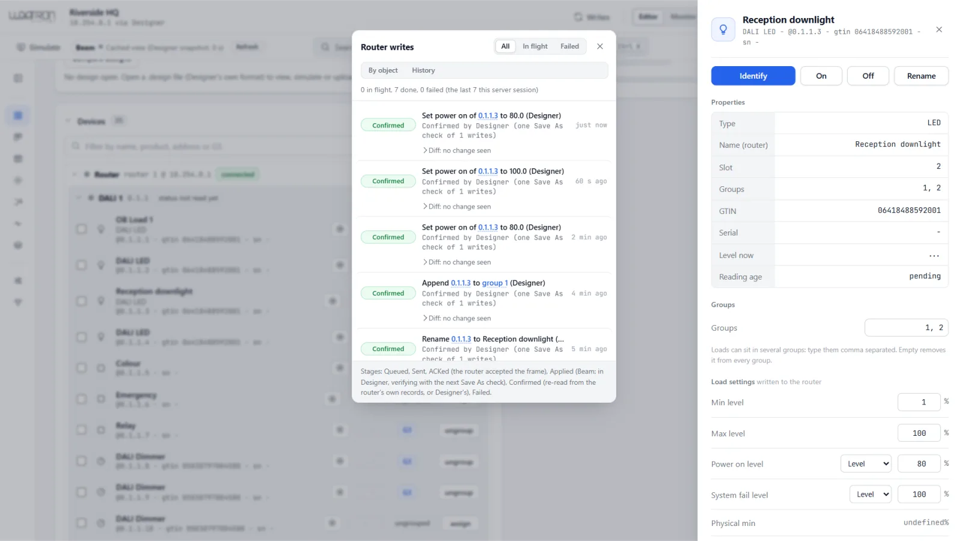Expand the diff under the 'just now' write
The image size is (962, 541).
(457, 150)
